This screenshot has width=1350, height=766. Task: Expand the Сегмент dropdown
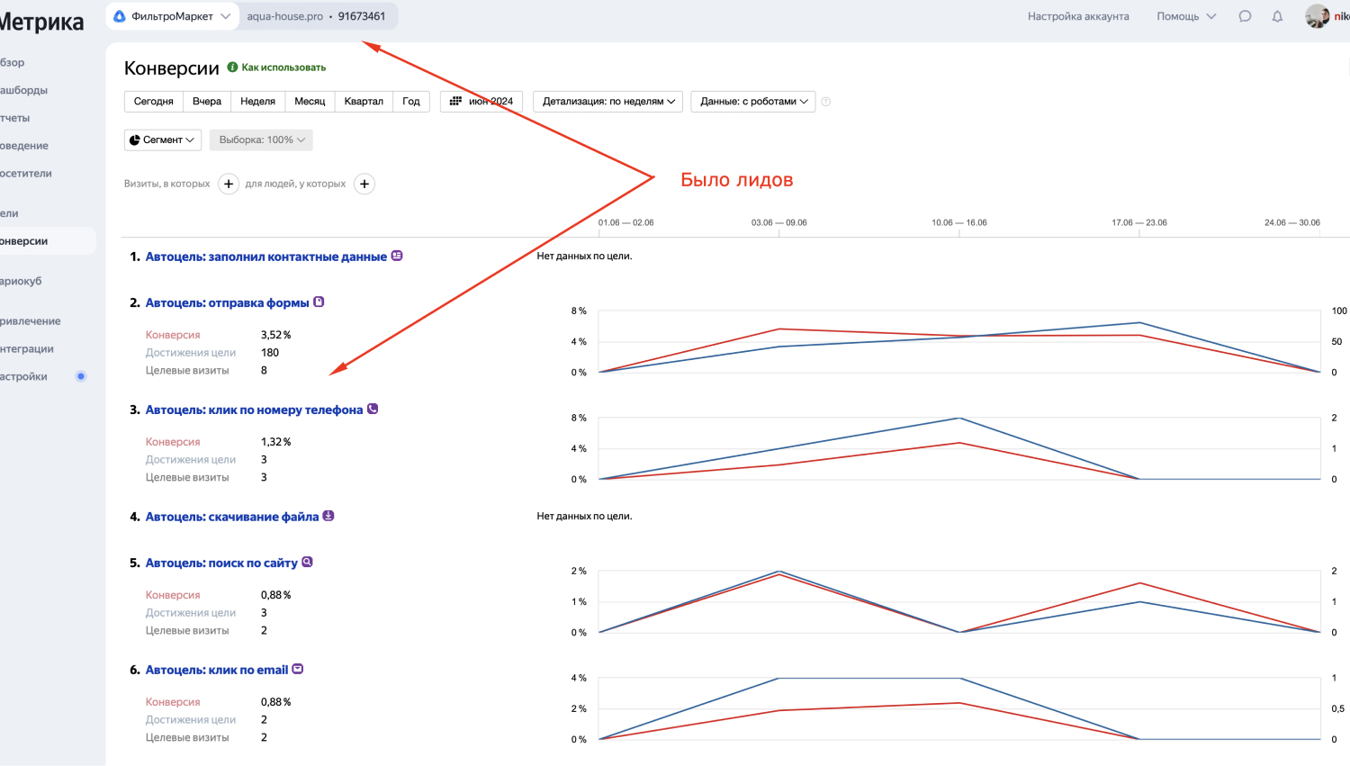pyautogui.click(x=162, y=140)
